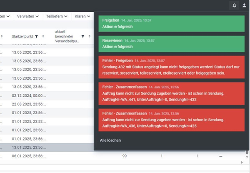
Task: Click the value 99 in the last row
Action: 125,156
